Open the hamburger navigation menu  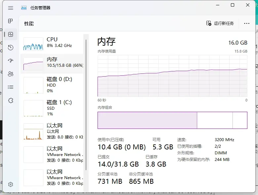[x=11, y=8]
